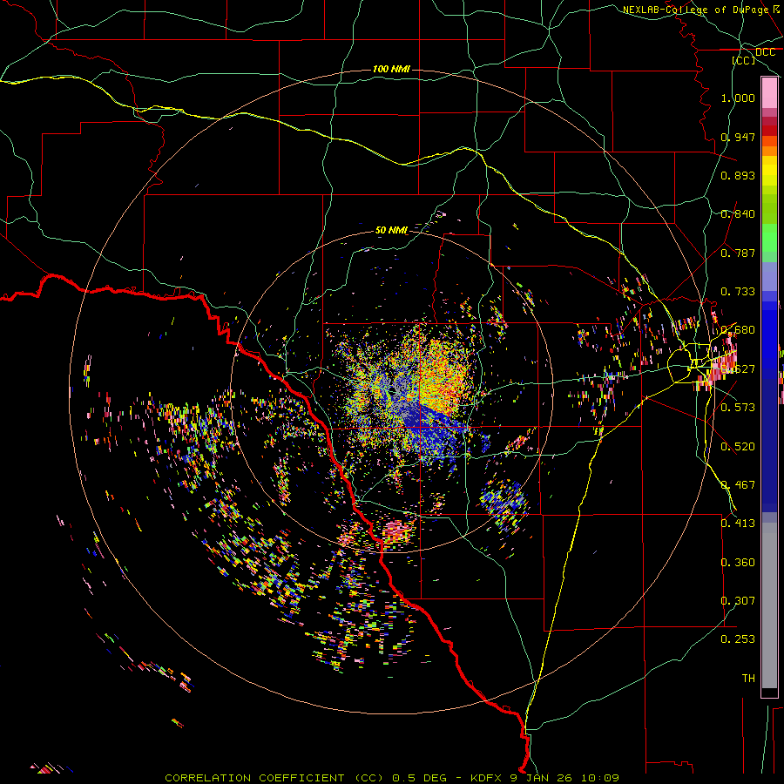The image size is (784, 784).
Task: Select the "NEXLAB-College of DuPage" credit text
Action: (696, 10)
